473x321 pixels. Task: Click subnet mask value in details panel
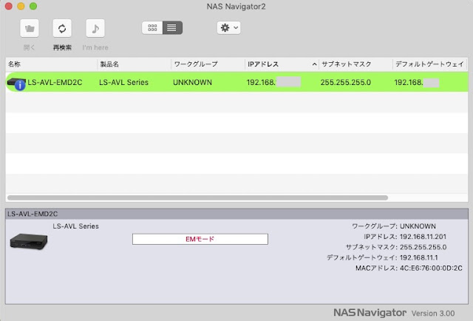[x=423, y=247]
